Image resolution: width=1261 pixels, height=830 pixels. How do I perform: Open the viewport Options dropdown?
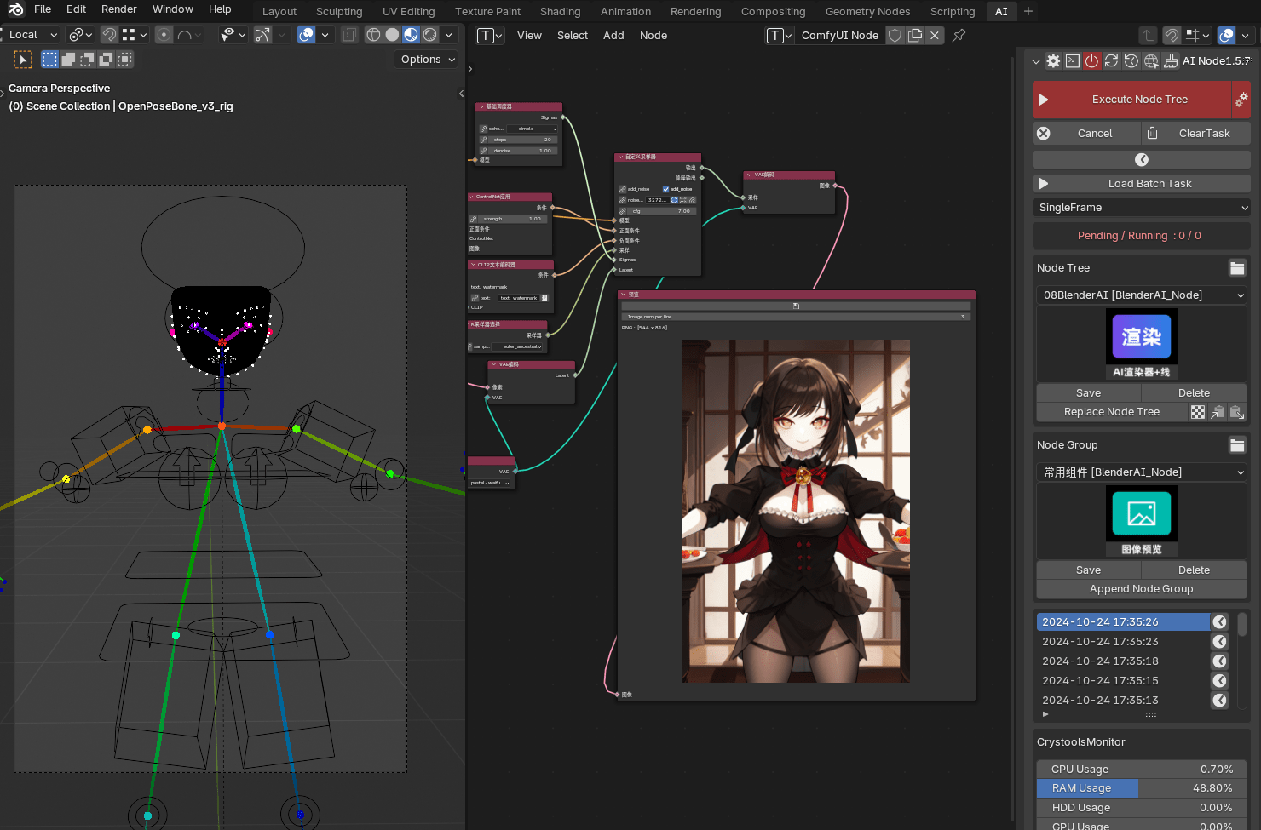[x=427, y=60]
